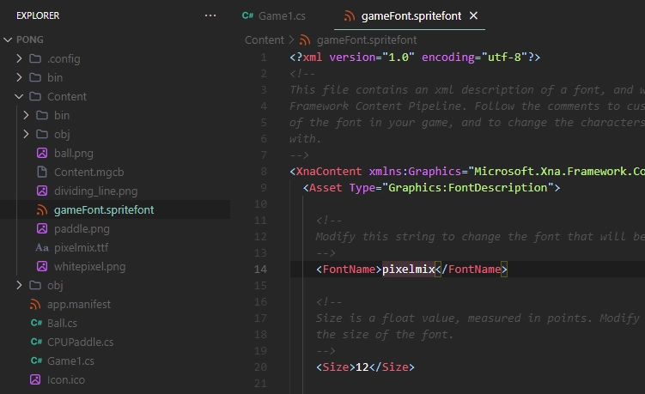Click icon on gameFont.spritefont tab

click(x=350, y=16)
